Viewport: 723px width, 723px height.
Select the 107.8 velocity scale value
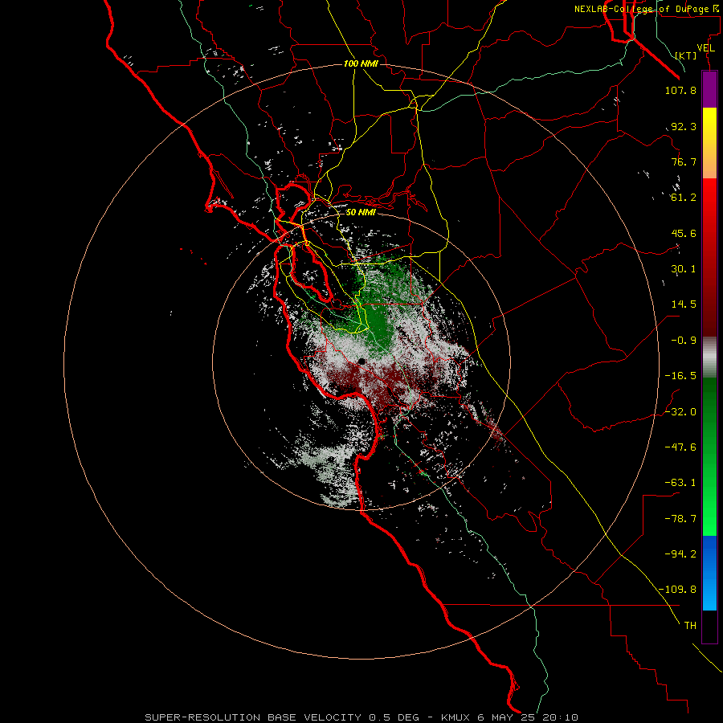(x=680, y=90)
